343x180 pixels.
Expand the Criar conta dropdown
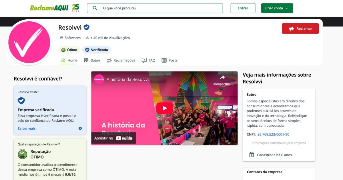[x=277, y=8]
